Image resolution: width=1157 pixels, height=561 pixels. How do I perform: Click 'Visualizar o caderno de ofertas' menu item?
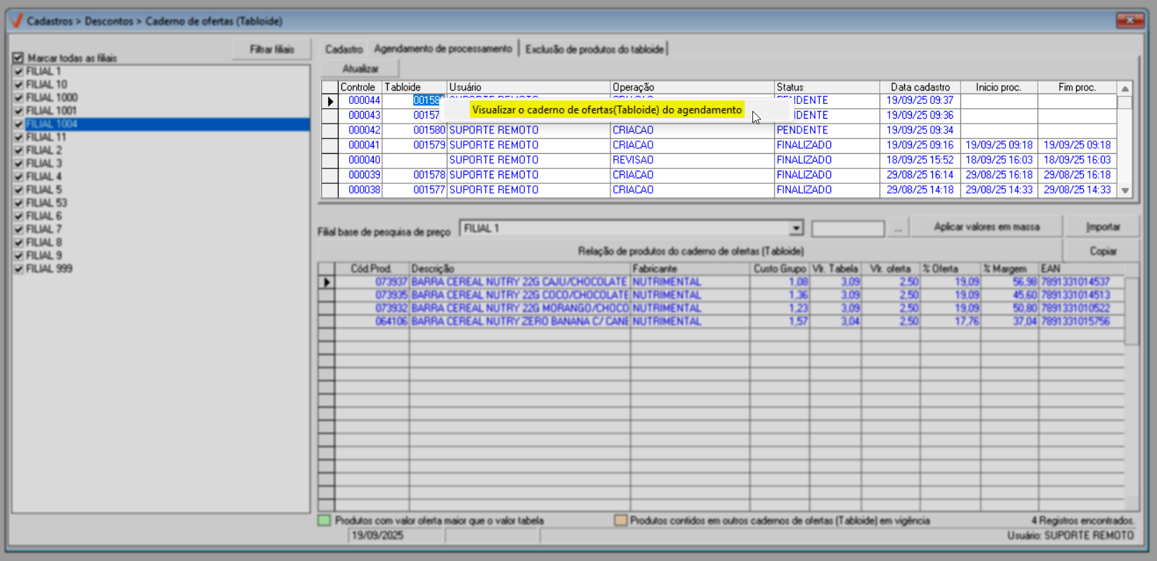pos(606,110)
